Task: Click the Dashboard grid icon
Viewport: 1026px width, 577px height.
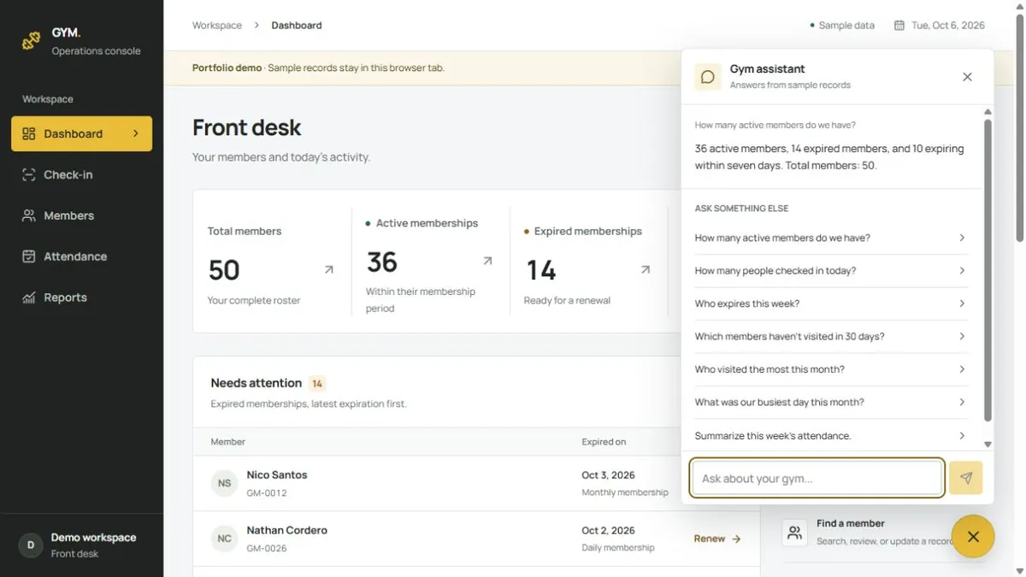Action: 29,133
